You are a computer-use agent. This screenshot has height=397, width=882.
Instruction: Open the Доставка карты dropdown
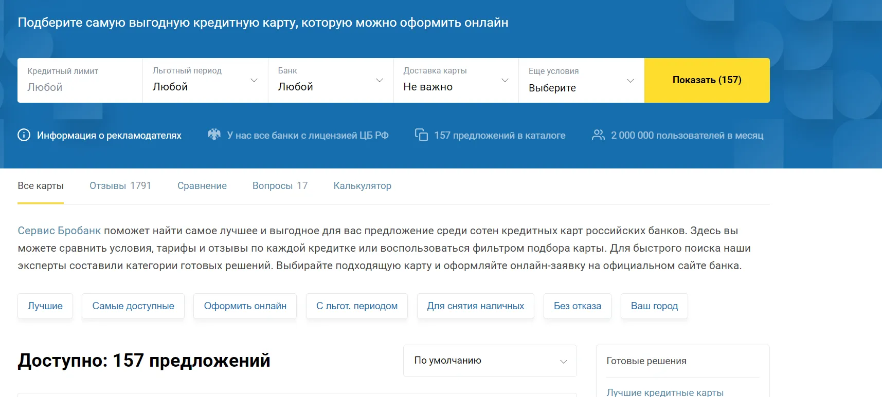point(456,81)
